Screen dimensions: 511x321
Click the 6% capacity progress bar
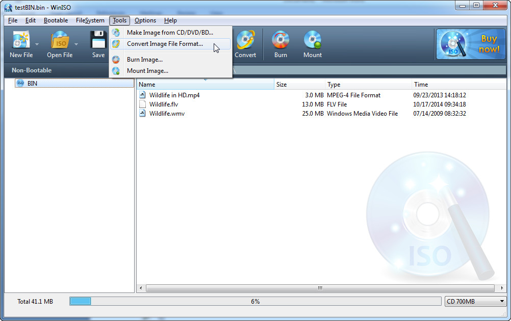256,301
